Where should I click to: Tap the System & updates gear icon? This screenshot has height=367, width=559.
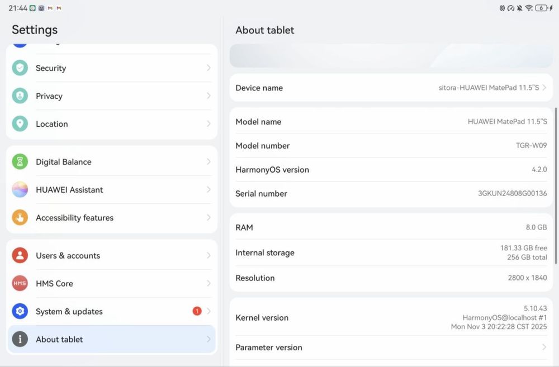pyautogui.click(x=20, y=312)
